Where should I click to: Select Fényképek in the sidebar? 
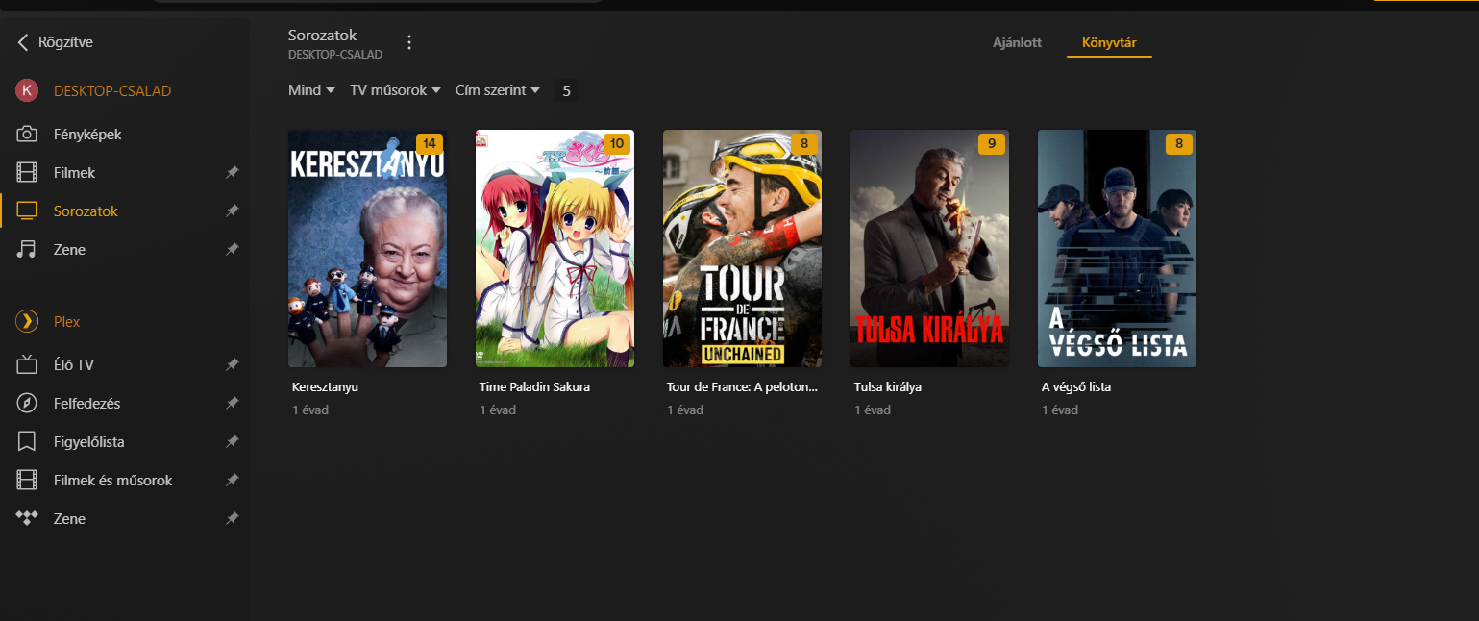click(x=87, y=135)
